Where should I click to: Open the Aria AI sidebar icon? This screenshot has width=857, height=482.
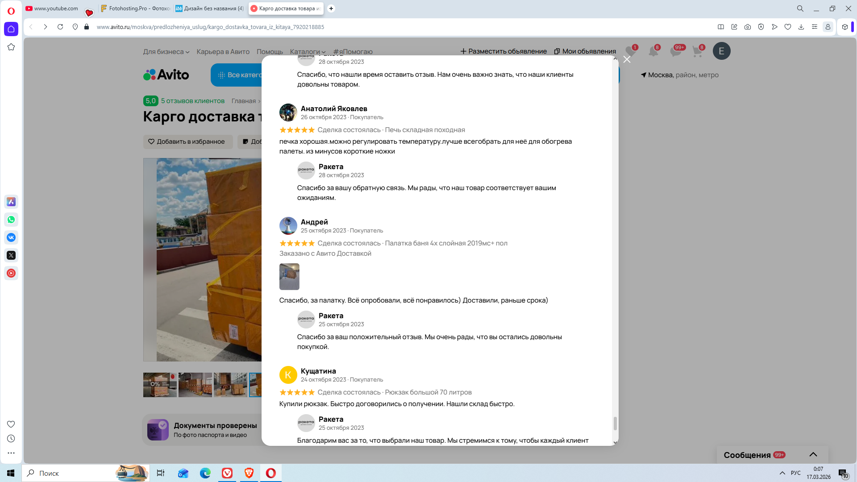pos(11,202)
